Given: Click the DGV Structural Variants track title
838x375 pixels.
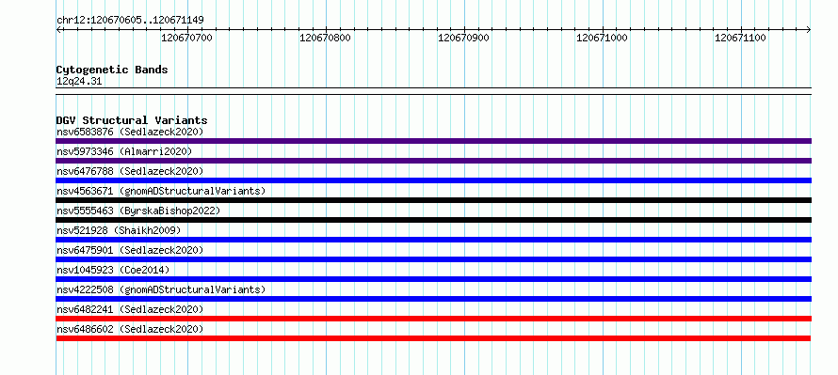Looking at the screenshot, I should coord(132,120).
